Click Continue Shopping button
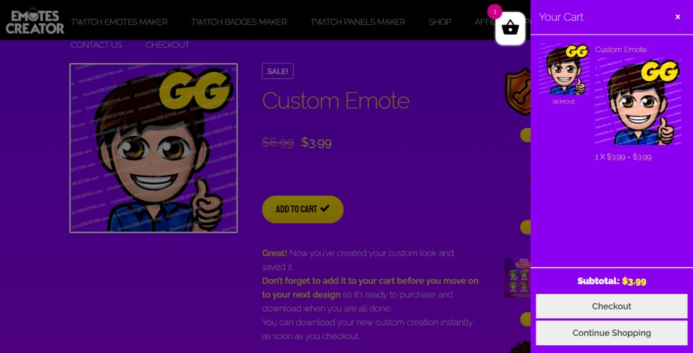Screen dimensions: 693x353 click(x=611, y=333)
